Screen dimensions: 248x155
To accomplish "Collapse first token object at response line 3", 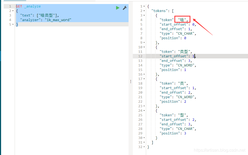I will coord(144,15).
